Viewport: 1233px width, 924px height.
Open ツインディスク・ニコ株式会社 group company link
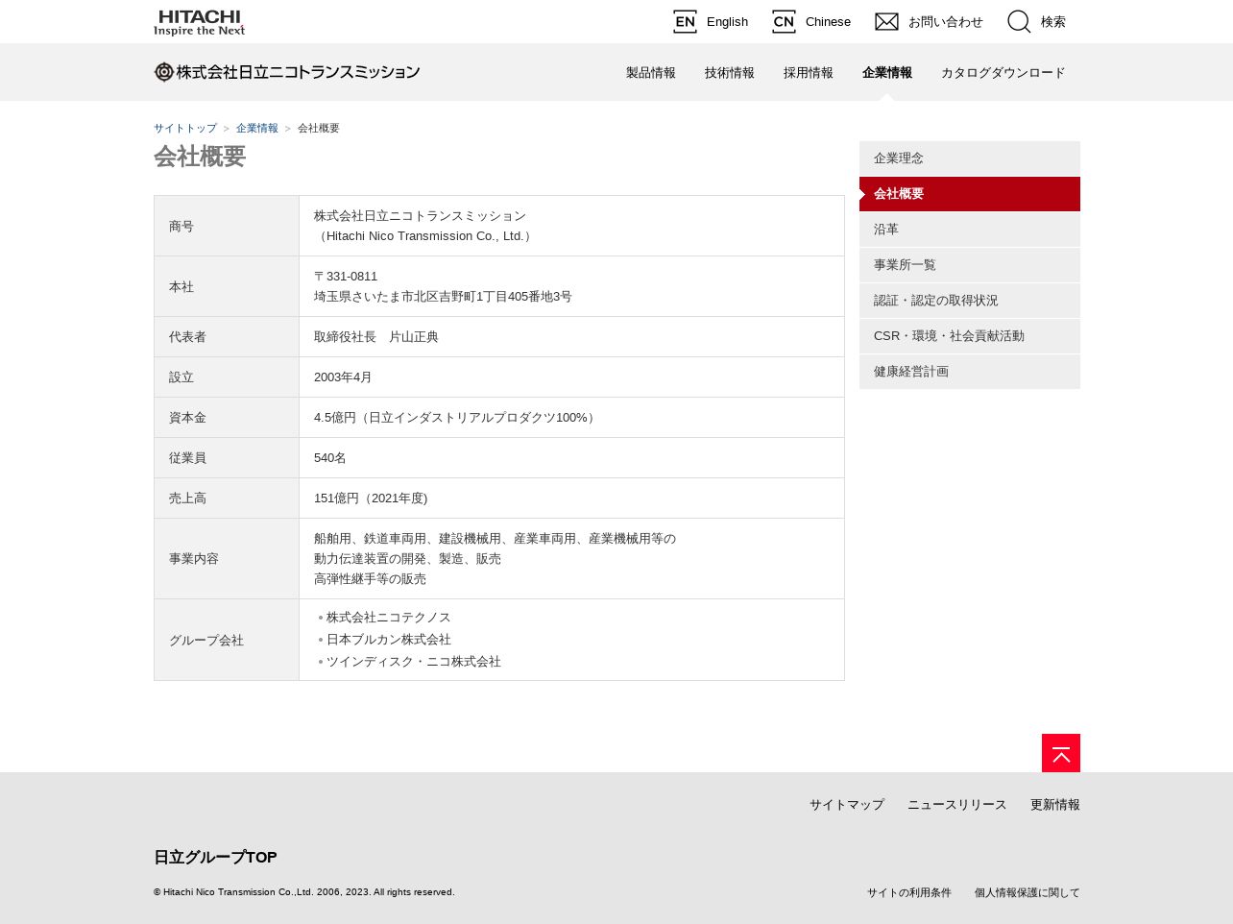(414, 662)
